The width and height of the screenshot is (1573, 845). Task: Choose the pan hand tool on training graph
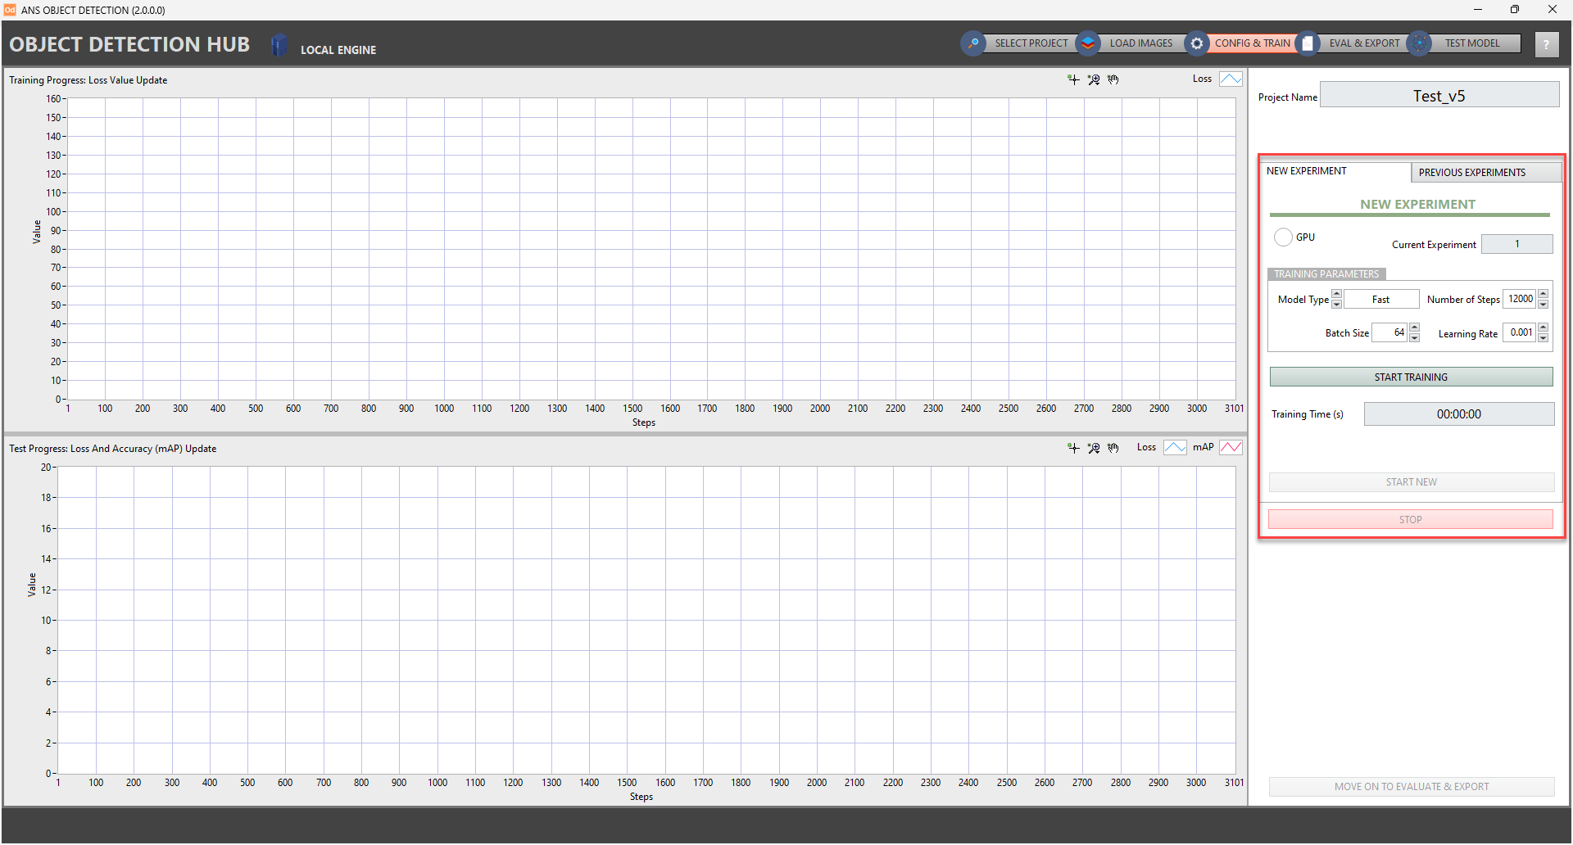click(1113, 79)
